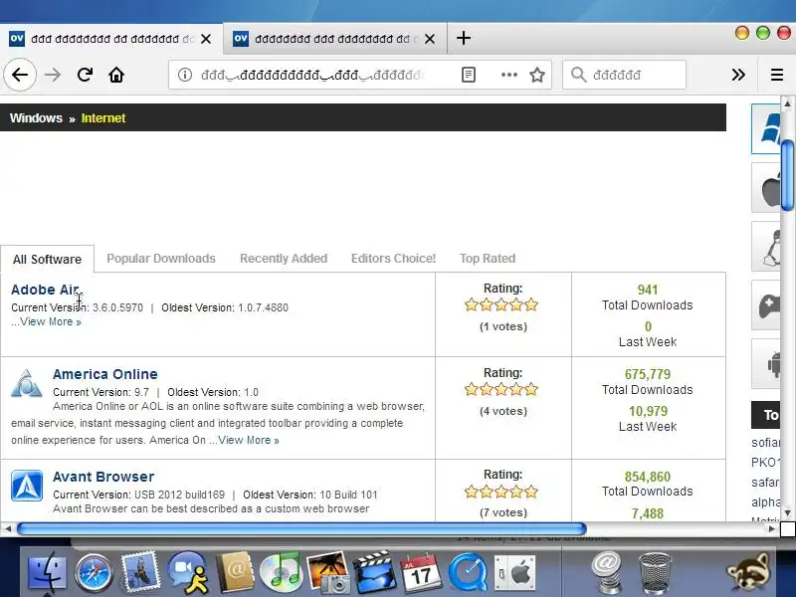Select the Android platform sidebar icon
796x597 pixels.
(765, 364)
